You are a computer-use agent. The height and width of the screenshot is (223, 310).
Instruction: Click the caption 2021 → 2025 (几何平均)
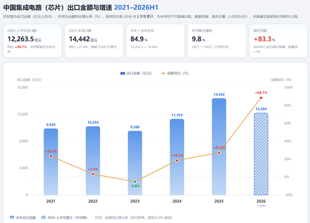[210, 47]
